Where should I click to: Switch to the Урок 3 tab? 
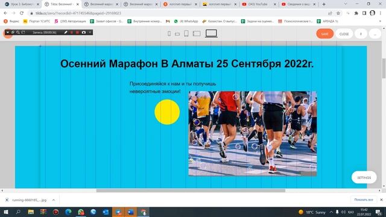tap(22, 4)
